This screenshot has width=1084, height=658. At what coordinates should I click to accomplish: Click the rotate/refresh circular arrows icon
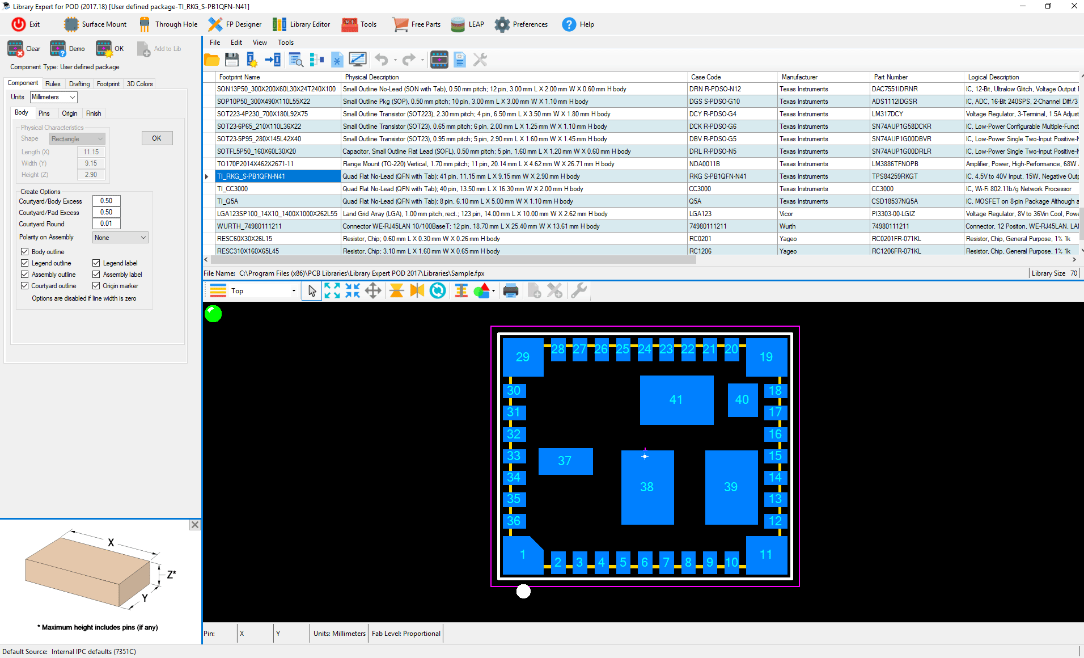tap(438, 291)
